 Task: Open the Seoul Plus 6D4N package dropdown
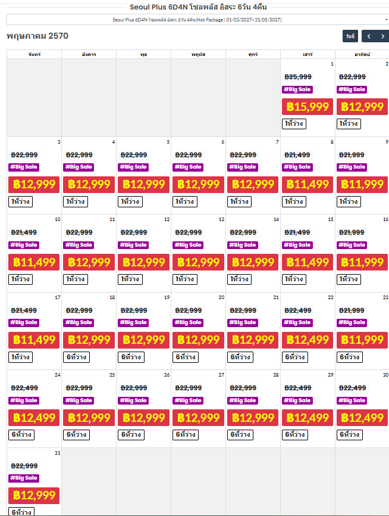click(197, 20)
